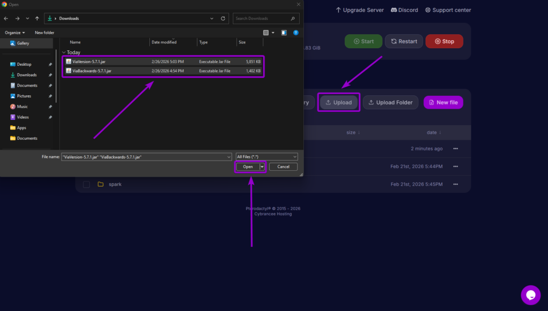
Task: Create a file with New file button
Action: tap(443, 102)
